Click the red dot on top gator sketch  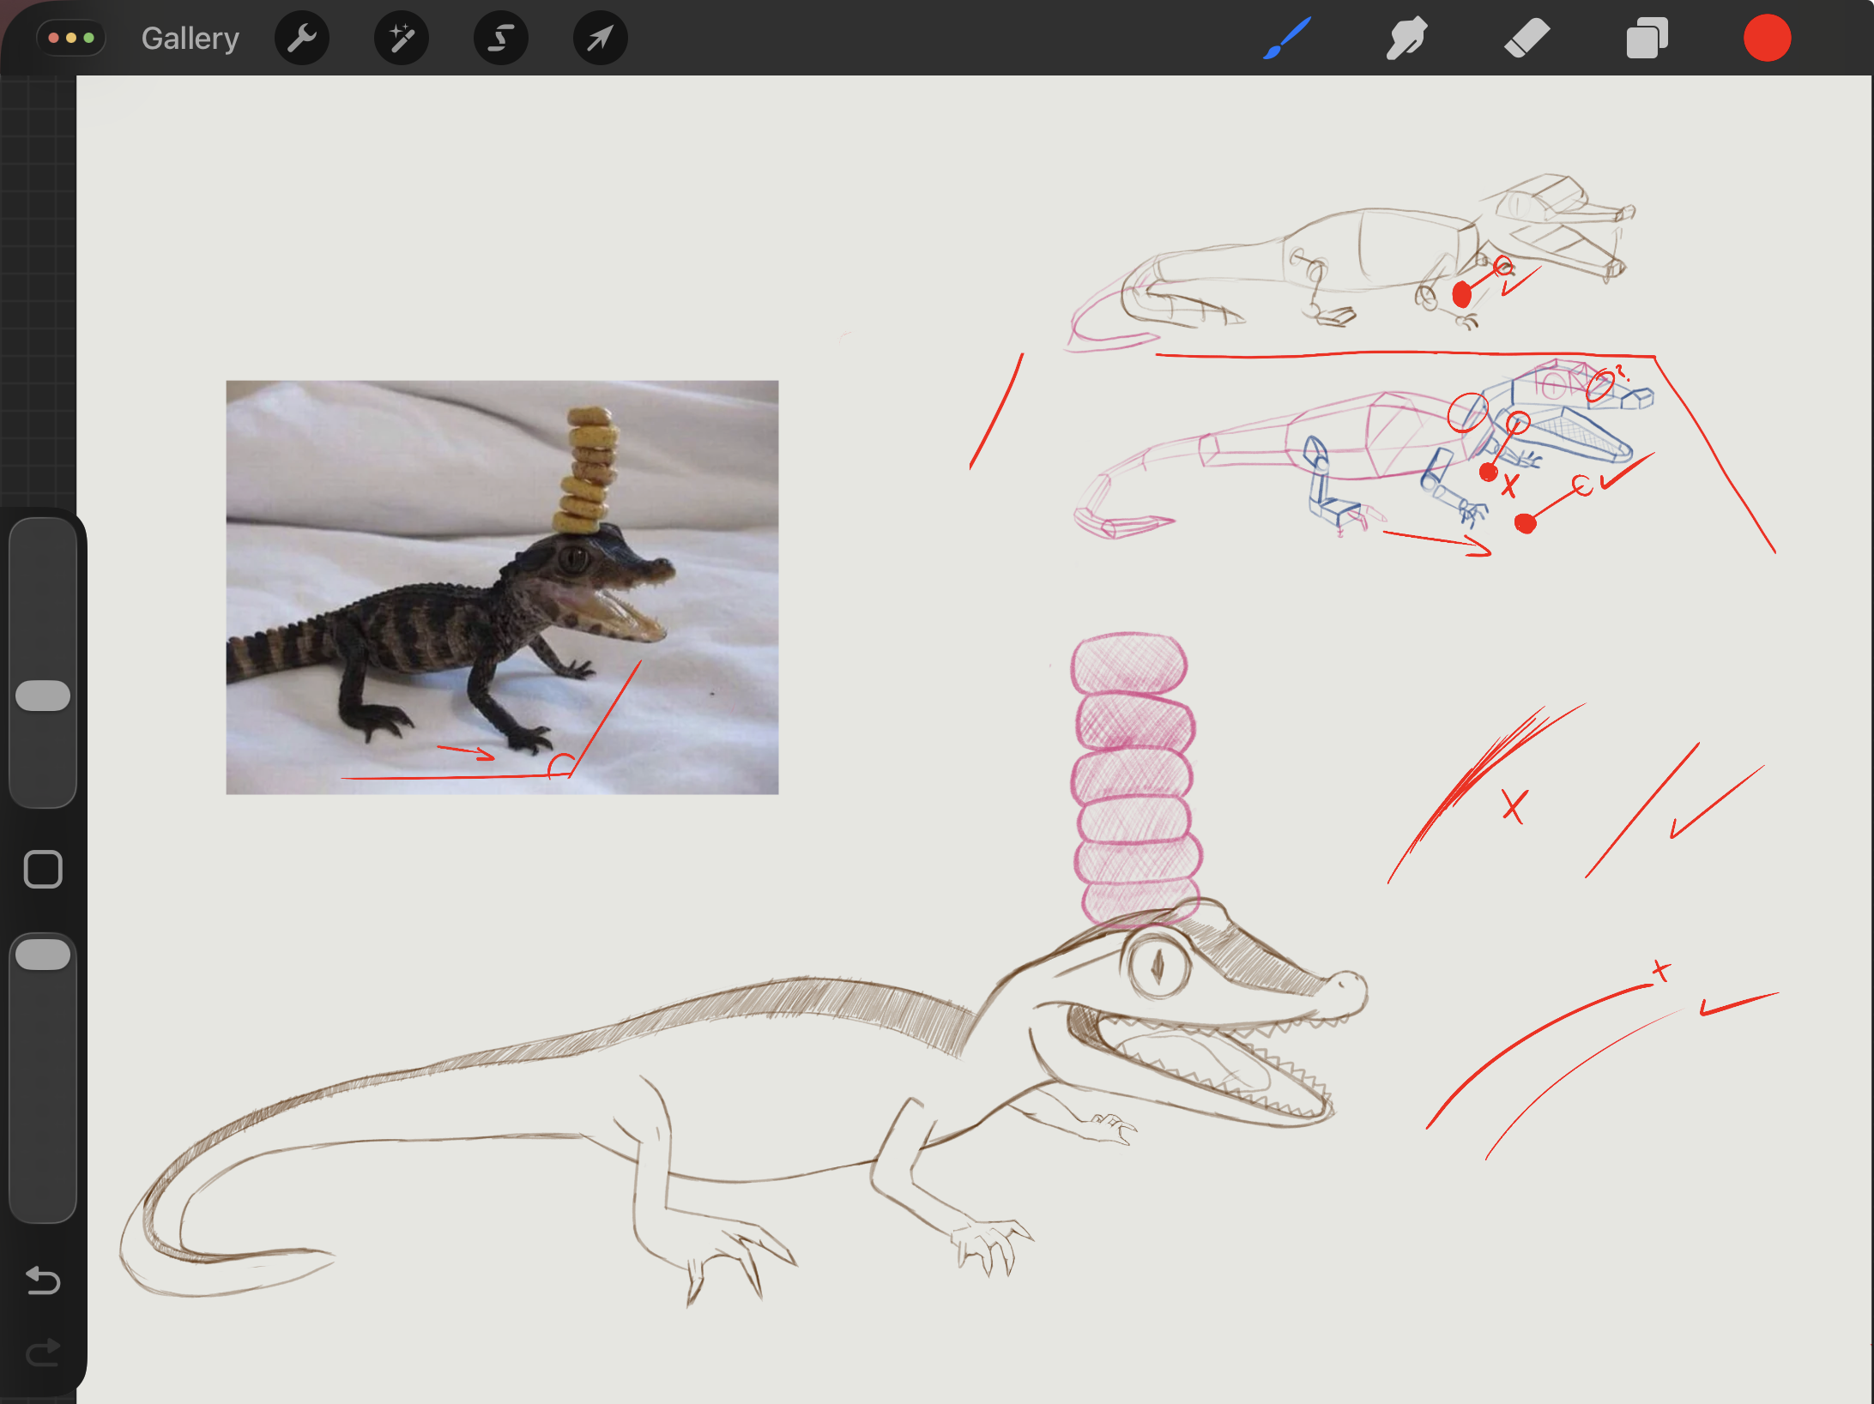1462,295
